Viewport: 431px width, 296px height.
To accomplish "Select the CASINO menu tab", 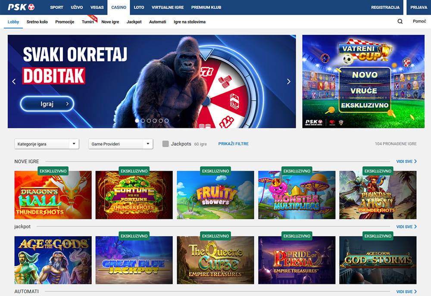I will click(x=119, y=7).
